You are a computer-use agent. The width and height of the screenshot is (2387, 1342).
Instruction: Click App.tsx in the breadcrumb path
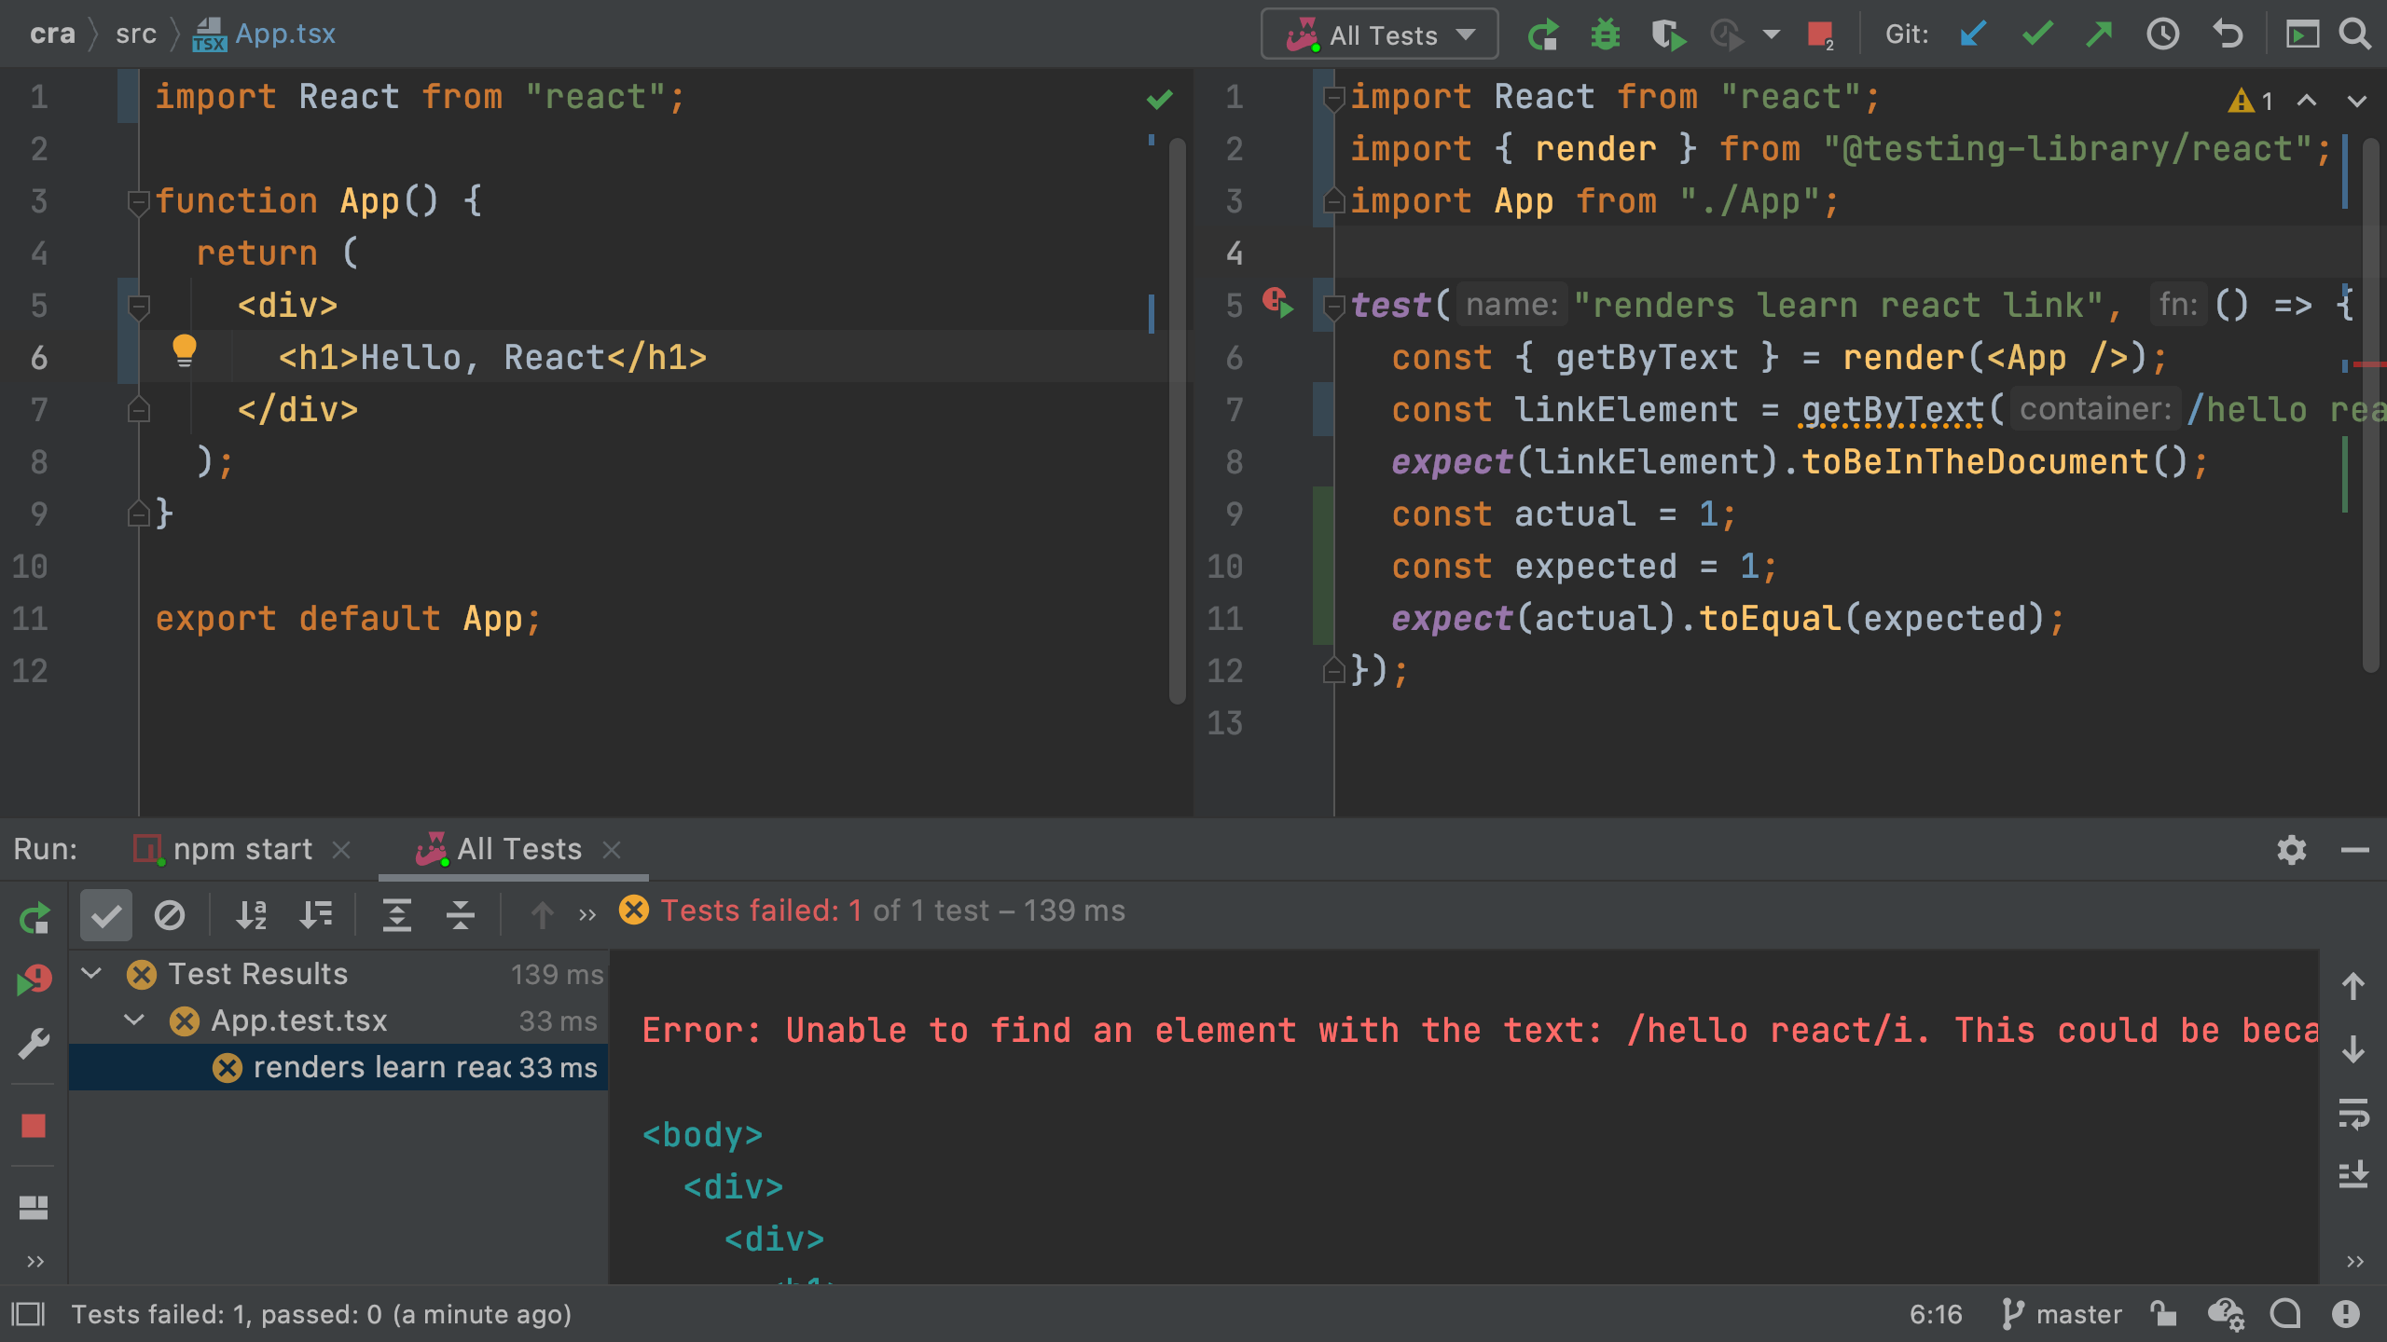point(284,34)
